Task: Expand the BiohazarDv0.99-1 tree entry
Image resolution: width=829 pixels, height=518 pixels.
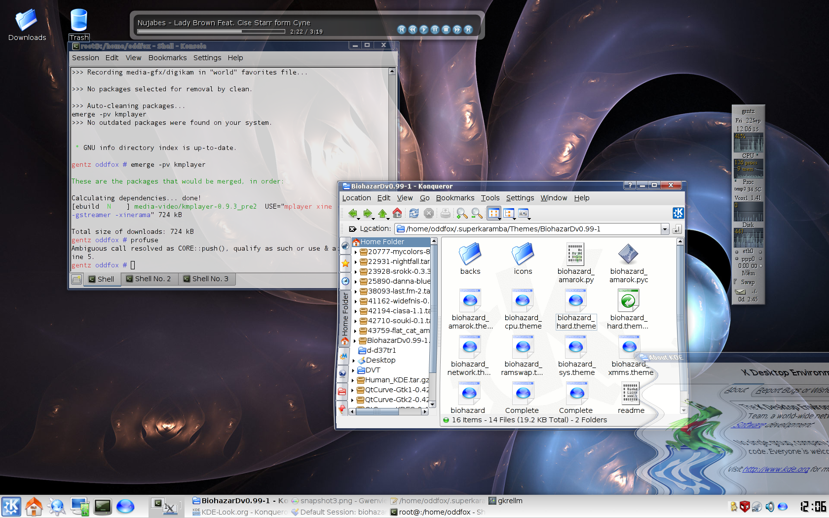Action: pyautogui.click(x=355, y=341)
